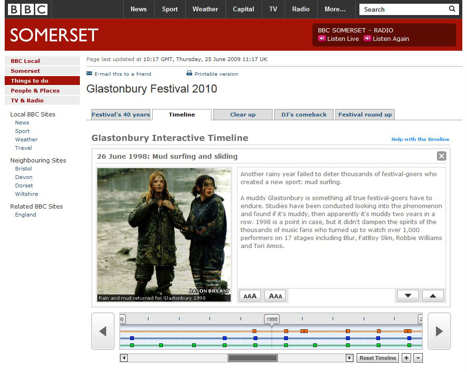
Task: Open Help with the timeline link
Action: pos(420,139)
